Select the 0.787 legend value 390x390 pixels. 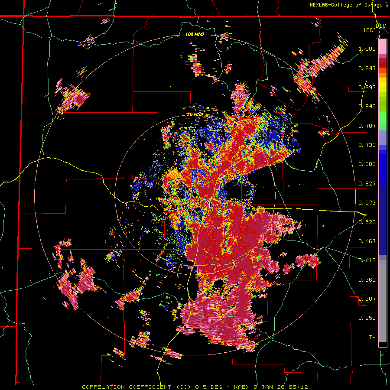pos(367,126)
